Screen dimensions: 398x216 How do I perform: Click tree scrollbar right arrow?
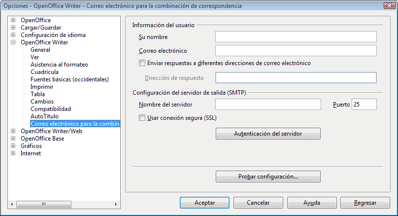pos(116,204)
